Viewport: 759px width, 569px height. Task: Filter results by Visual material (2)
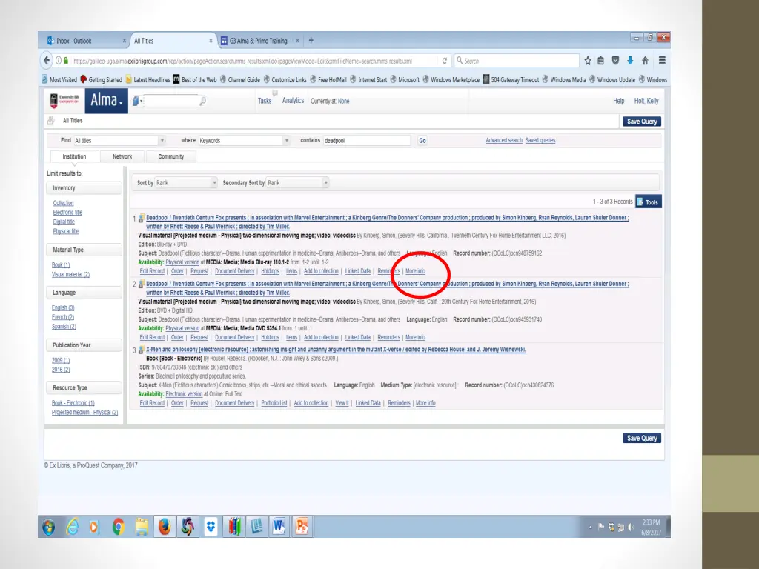point(70,274)
